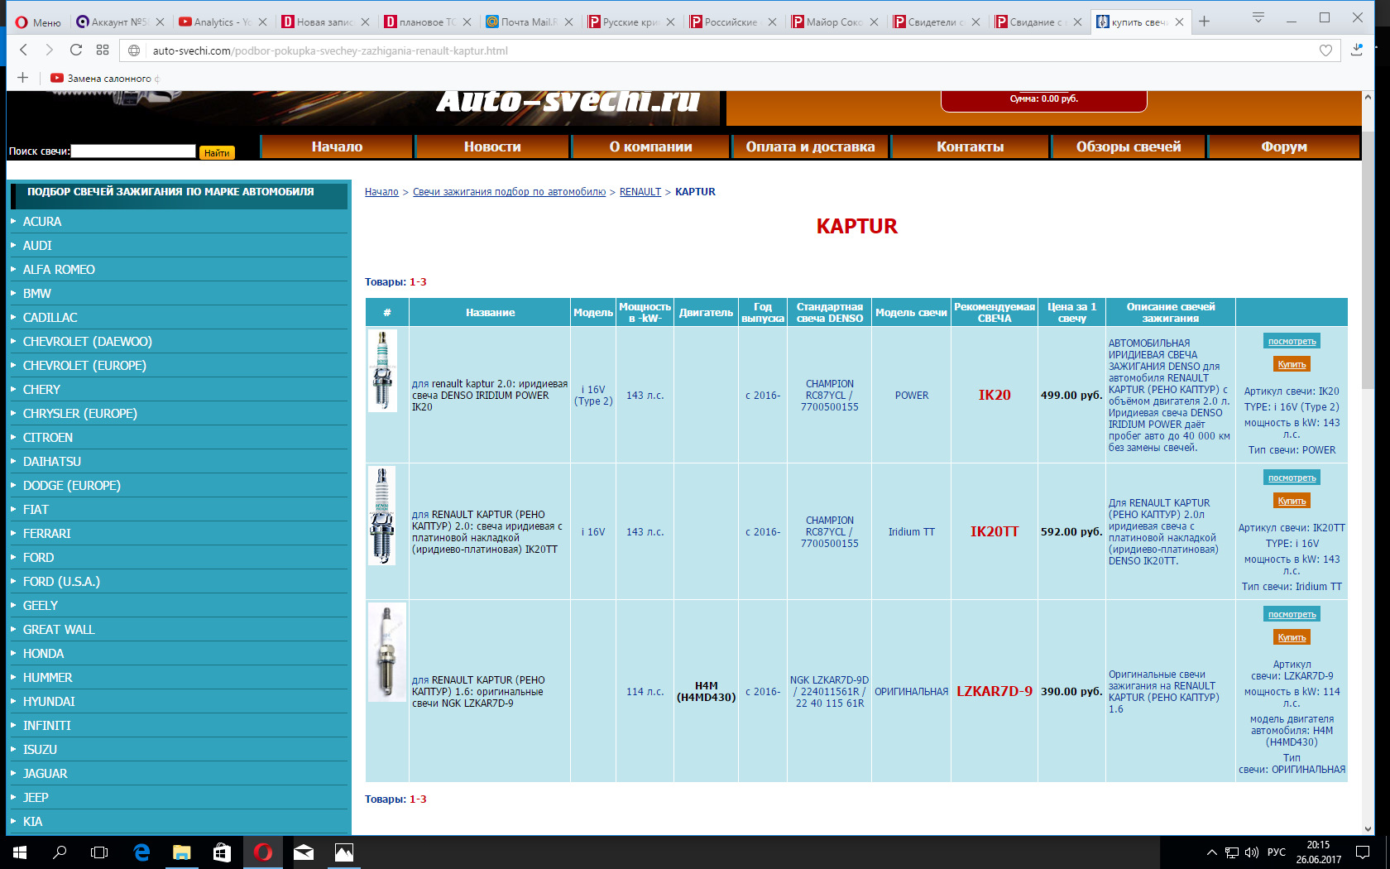Screen dimensions: 1390x869
Task: Open tab list menu icon at top right
Action: tap(1258, 17)
